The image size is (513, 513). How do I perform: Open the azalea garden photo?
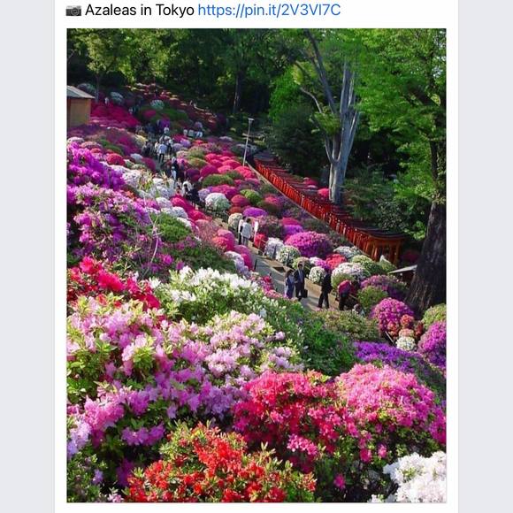click(x=256, y=265)
